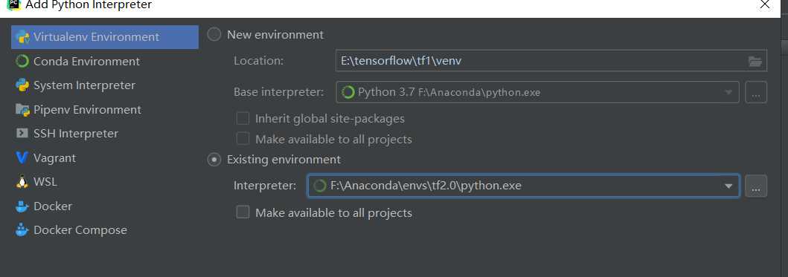Screen dimensions: 788x277
Task: Select the Existing environment radio button
Action: click(214, 160)
